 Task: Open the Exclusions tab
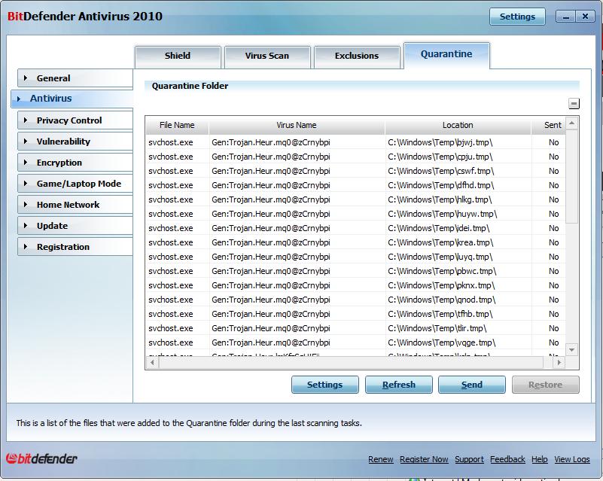[x=357, y=56]
